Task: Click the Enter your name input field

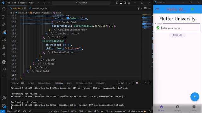Action: (x=177, y=28)
